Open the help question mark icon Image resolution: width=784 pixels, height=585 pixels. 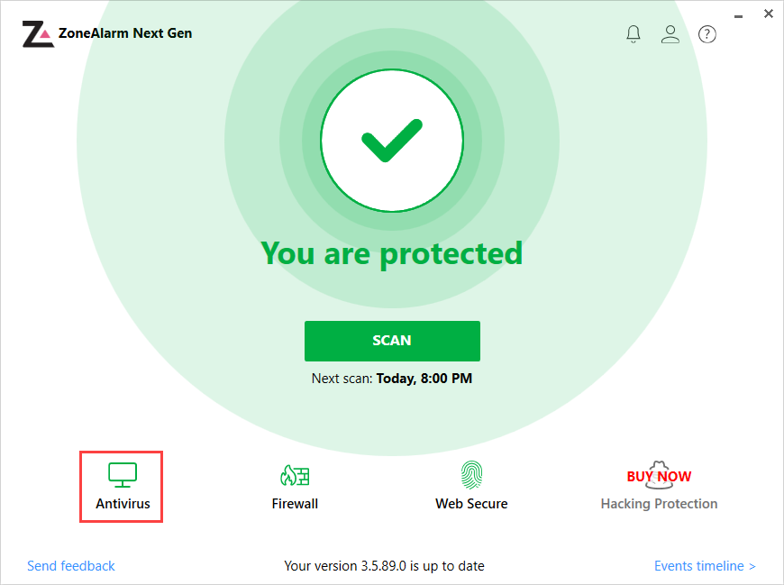707,34
